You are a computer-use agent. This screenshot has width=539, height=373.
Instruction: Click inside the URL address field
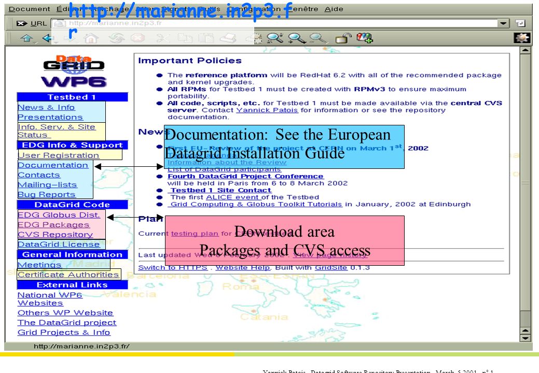[275, 23]
